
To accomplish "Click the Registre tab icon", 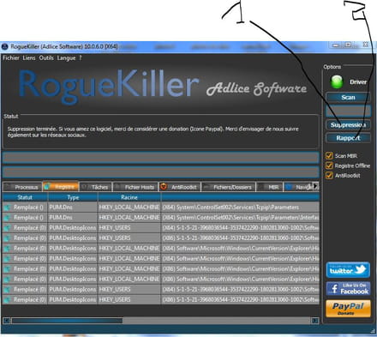I will (47, 187).
